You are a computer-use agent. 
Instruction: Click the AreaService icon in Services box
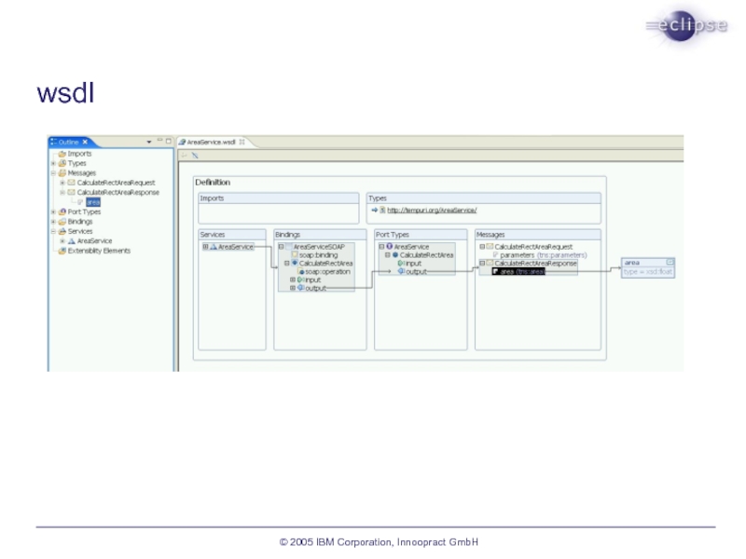click(214, 247)
